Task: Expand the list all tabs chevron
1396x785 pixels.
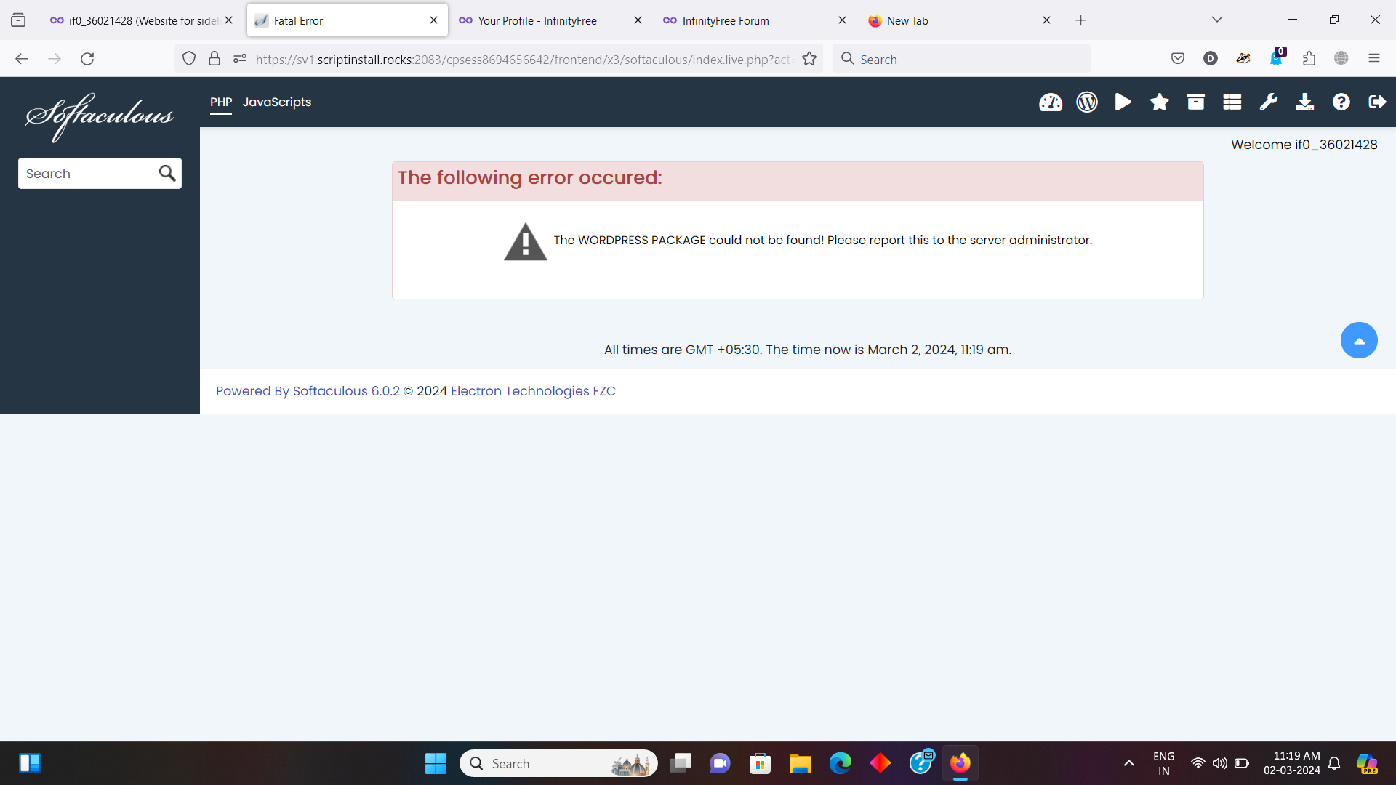Action: tap(1217, 20)
